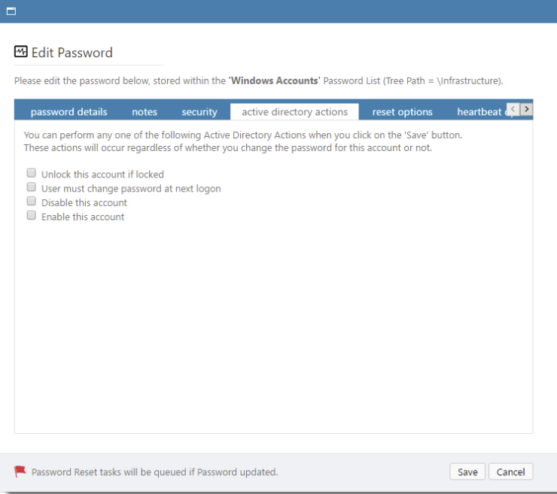This screenshot has height=494, width=557.
Task: Check the 'Disable this account' box
Action: [32, 202]
